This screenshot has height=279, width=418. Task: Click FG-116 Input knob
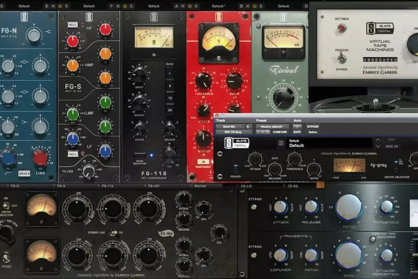tap(139, 74)
